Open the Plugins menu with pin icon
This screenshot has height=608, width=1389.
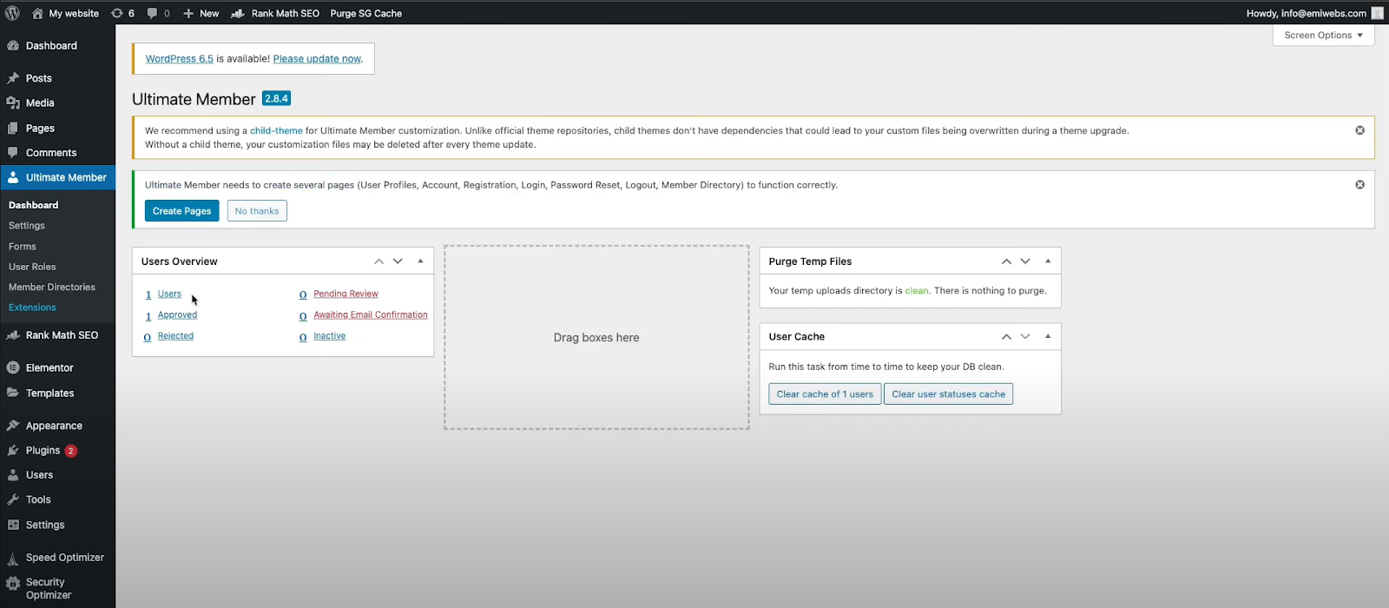click(43, 450)
